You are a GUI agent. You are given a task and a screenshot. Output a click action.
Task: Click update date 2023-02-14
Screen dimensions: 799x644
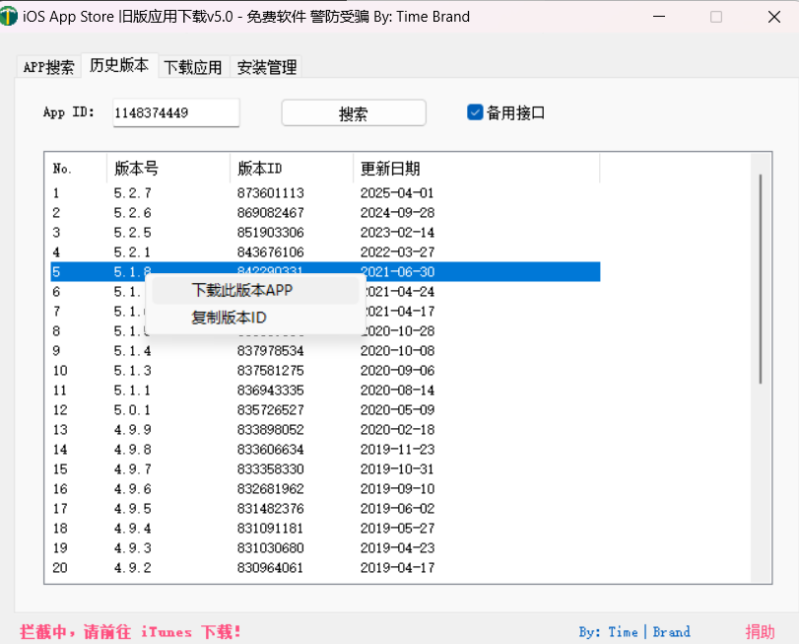(x=397, y=233)
